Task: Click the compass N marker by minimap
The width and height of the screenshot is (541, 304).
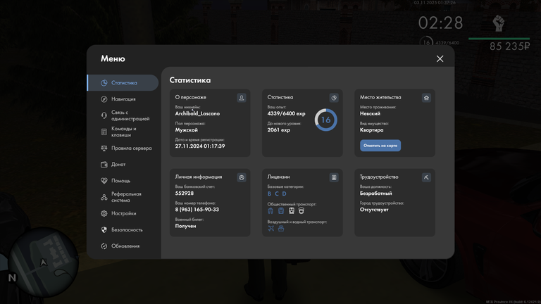Action: pyautogui.click(x=12, y=278)
